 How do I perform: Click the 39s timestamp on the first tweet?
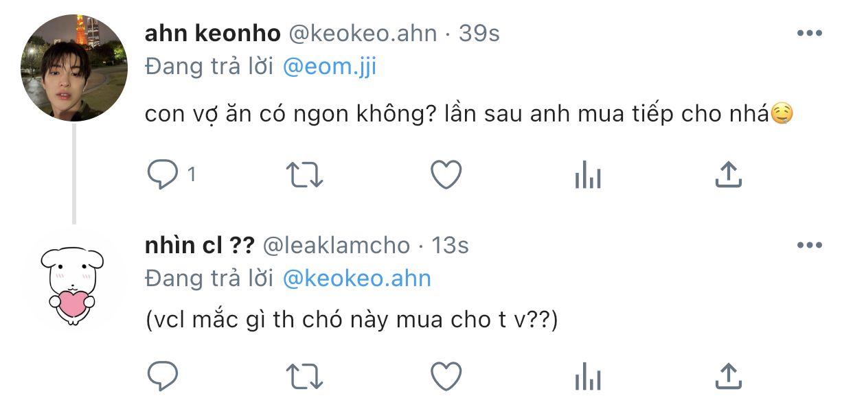479,33
